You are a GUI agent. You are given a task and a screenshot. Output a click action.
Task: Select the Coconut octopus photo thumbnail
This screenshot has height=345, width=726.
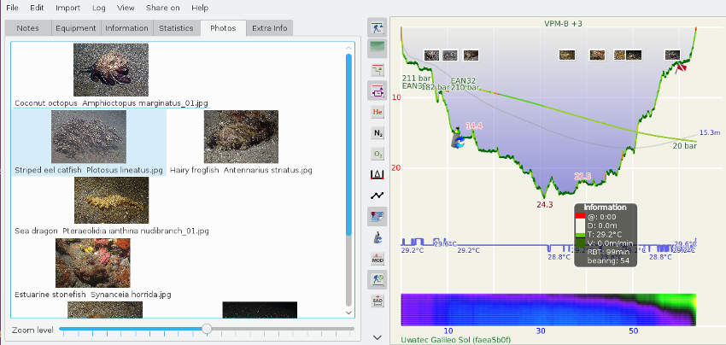click(x=111, y=70)
